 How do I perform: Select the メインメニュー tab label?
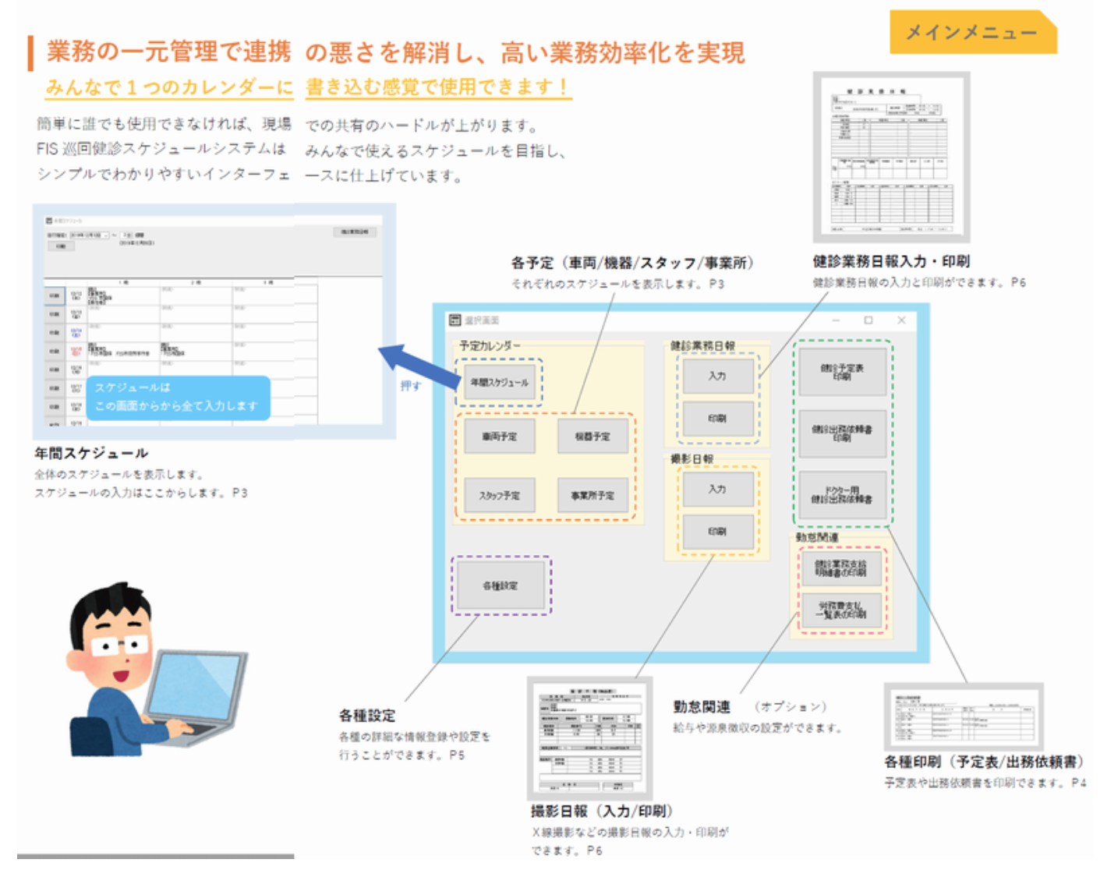click(971, 33)
